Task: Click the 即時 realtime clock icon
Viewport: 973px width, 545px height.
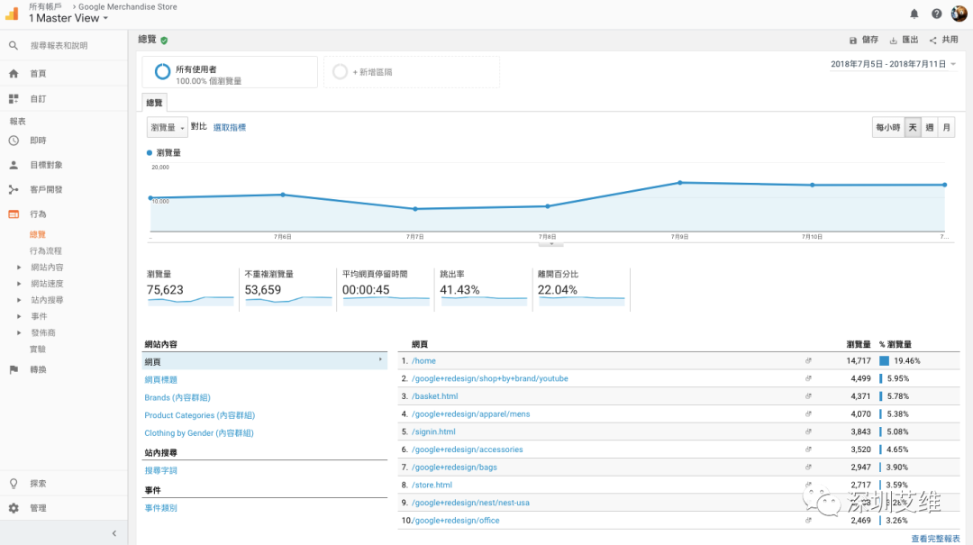Action: [14, 141]
